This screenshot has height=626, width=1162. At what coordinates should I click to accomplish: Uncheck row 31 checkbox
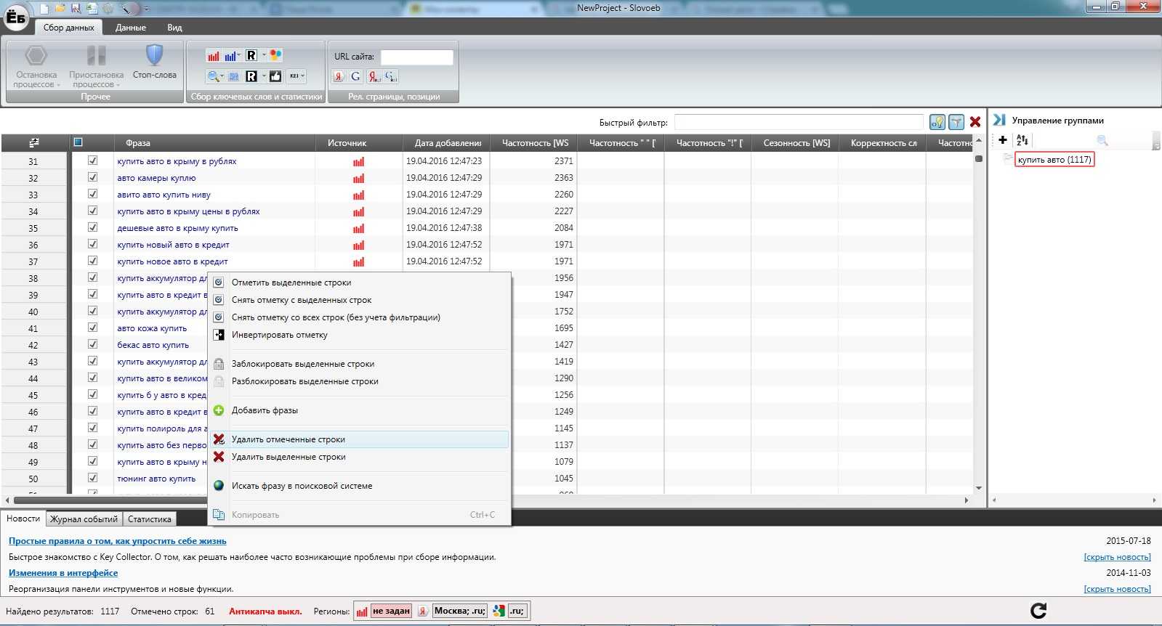point(92,160)
